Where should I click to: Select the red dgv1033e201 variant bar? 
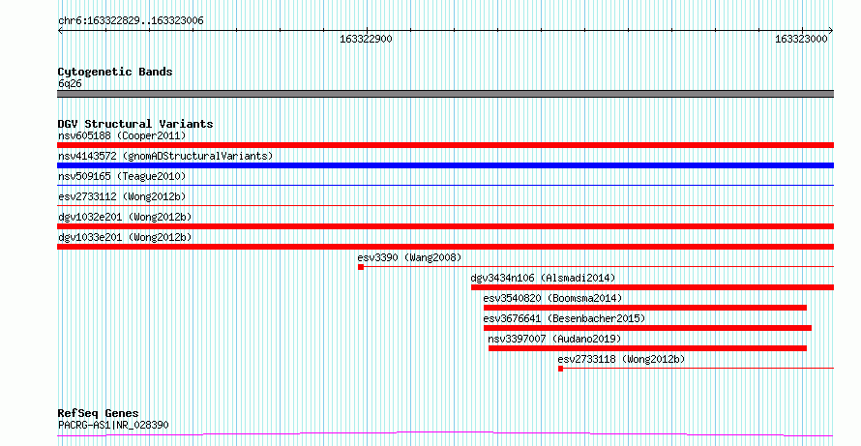(445, 247)
